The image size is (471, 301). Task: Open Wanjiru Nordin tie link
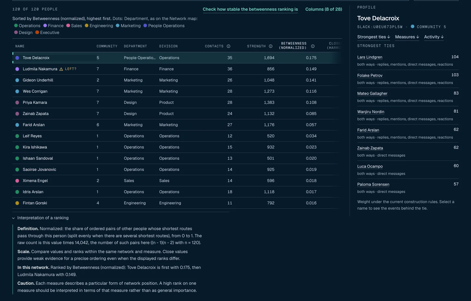371,112
